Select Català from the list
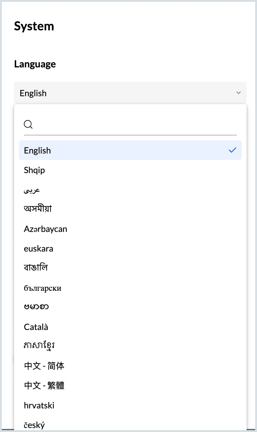This screenshot has width=257, height=432. [x=36, y=327]
